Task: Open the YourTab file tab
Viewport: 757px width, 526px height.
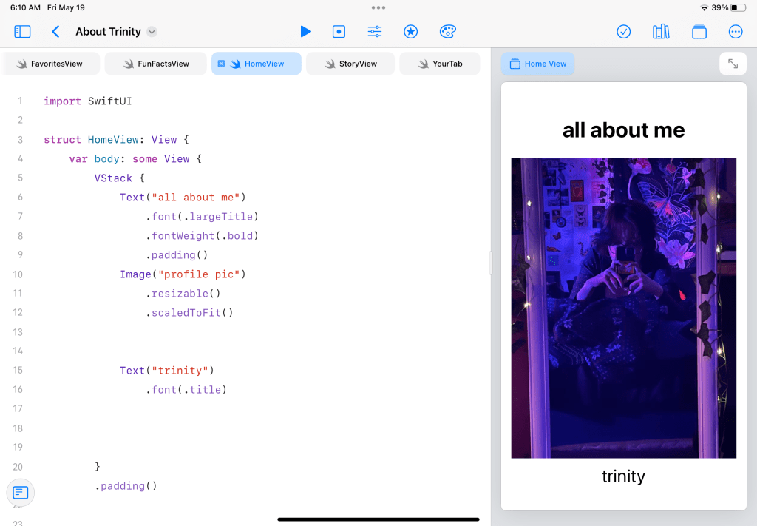Action: [x=439, y=64]
